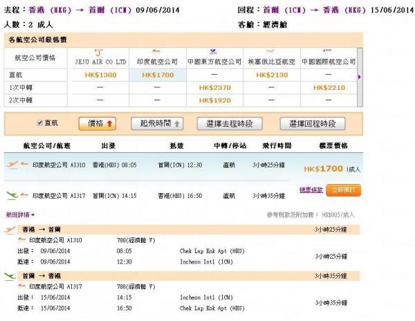Screen dimensions: 415x321
Task: Select China Eastern two-stop price HK$1920
Action: (215, 100)
